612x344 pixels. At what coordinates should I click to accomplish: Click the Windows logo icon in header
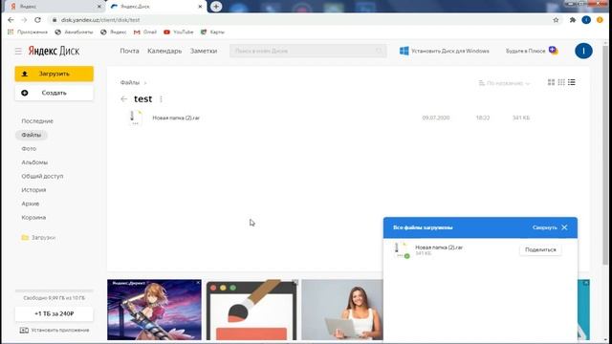[x=404, y=51]
